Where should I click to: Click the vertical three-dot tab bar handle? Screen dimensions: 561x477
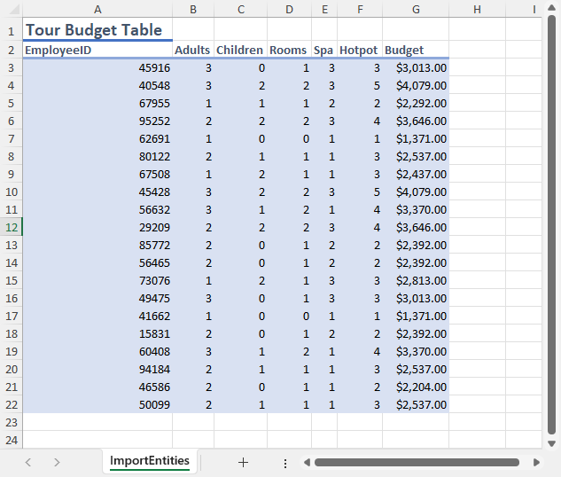284,463
